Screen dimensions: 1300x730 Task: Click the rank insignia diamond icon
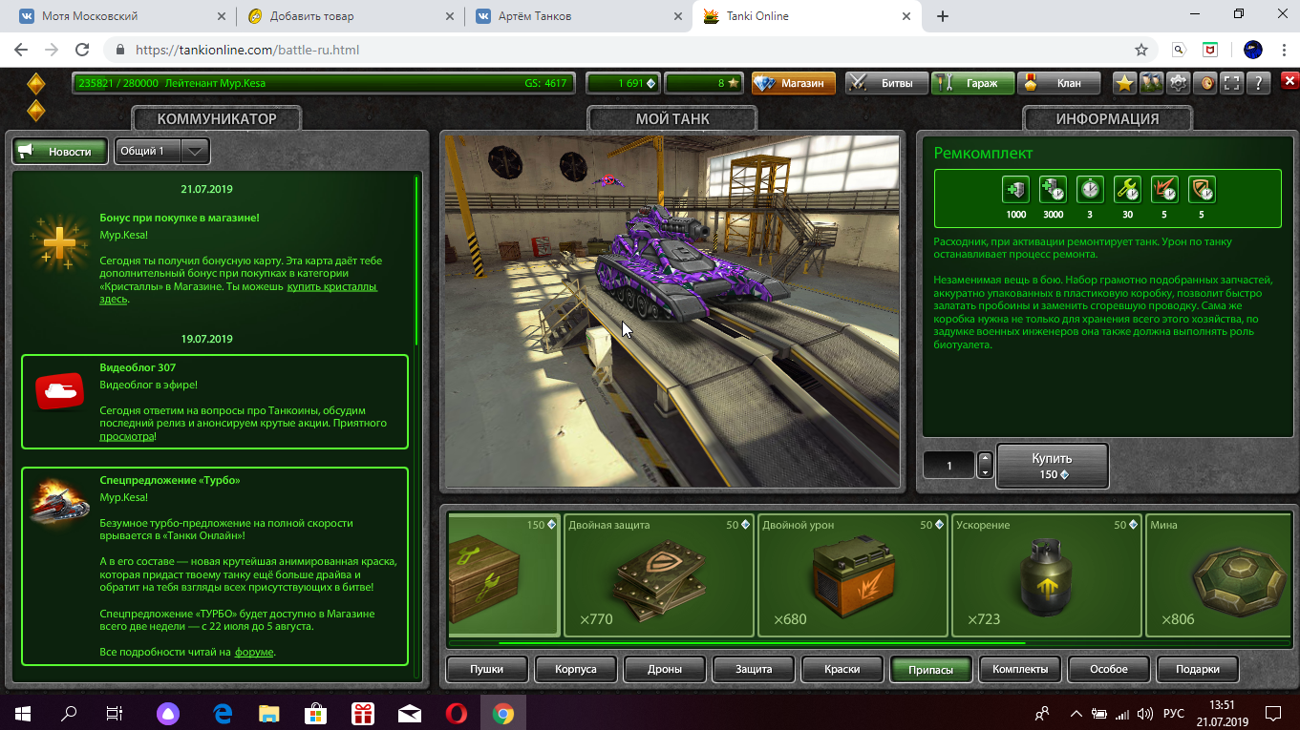tap(35, 96)
